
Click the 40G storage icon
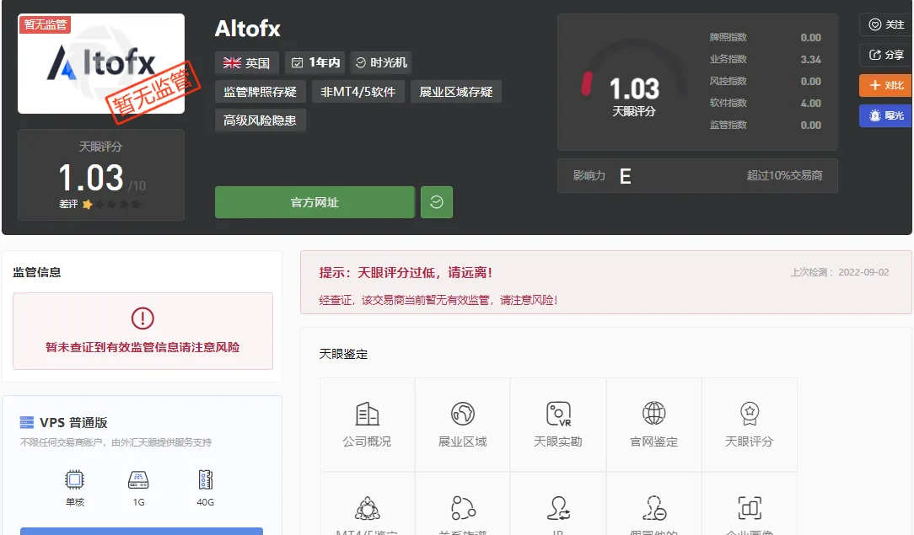pyautogui.click(x=206, y=479)
